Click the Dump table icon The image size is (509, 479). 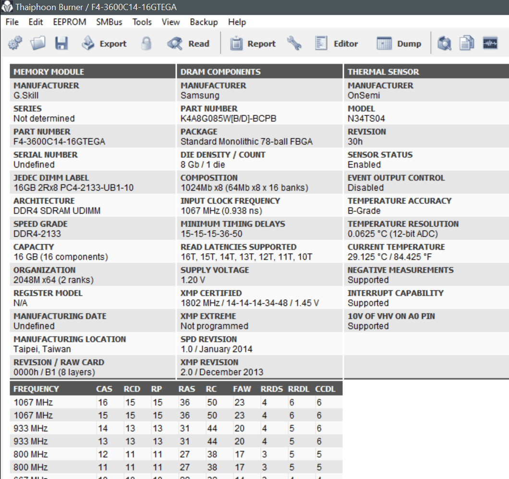point(384,43)
